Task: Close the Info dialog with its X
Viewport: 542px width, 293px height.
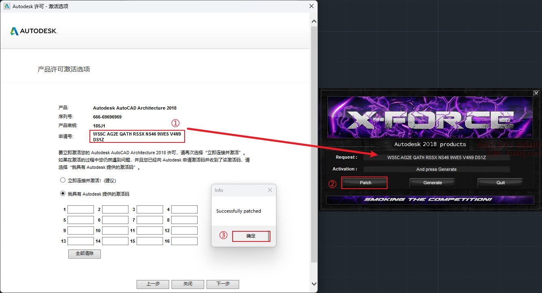Action: (270, 190)
